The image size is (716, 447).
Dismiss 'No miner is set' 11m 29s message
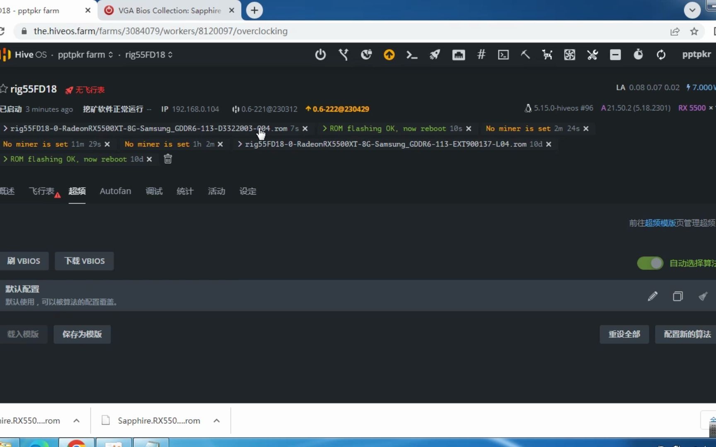[107, 144]
